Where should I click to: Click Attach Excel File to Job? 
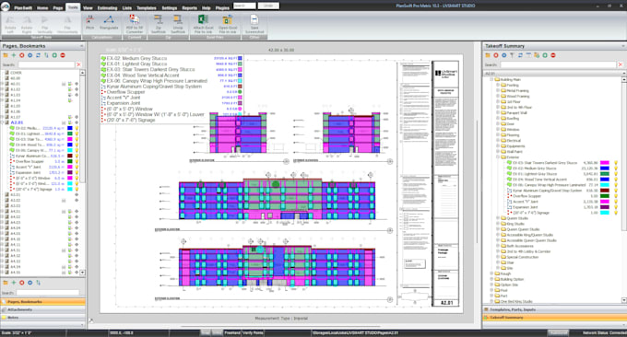(x=203, y=20)
